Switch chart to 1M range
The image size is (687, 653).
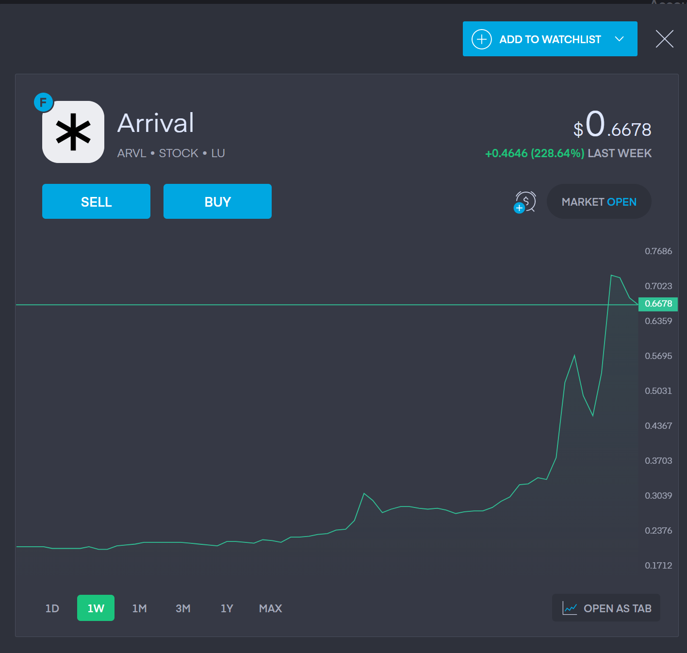(139, 608)
